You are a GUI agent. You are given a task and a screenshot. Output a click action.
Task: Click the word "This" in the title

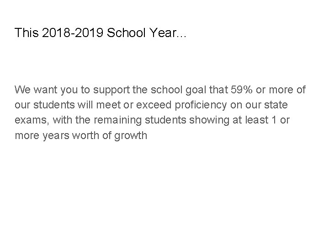pyautogui.click(x=24, y=33)
